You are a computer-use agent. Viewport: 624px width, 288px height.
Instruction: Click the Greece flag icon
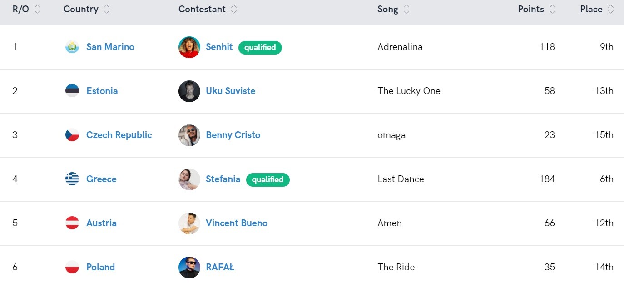(72, 179)
